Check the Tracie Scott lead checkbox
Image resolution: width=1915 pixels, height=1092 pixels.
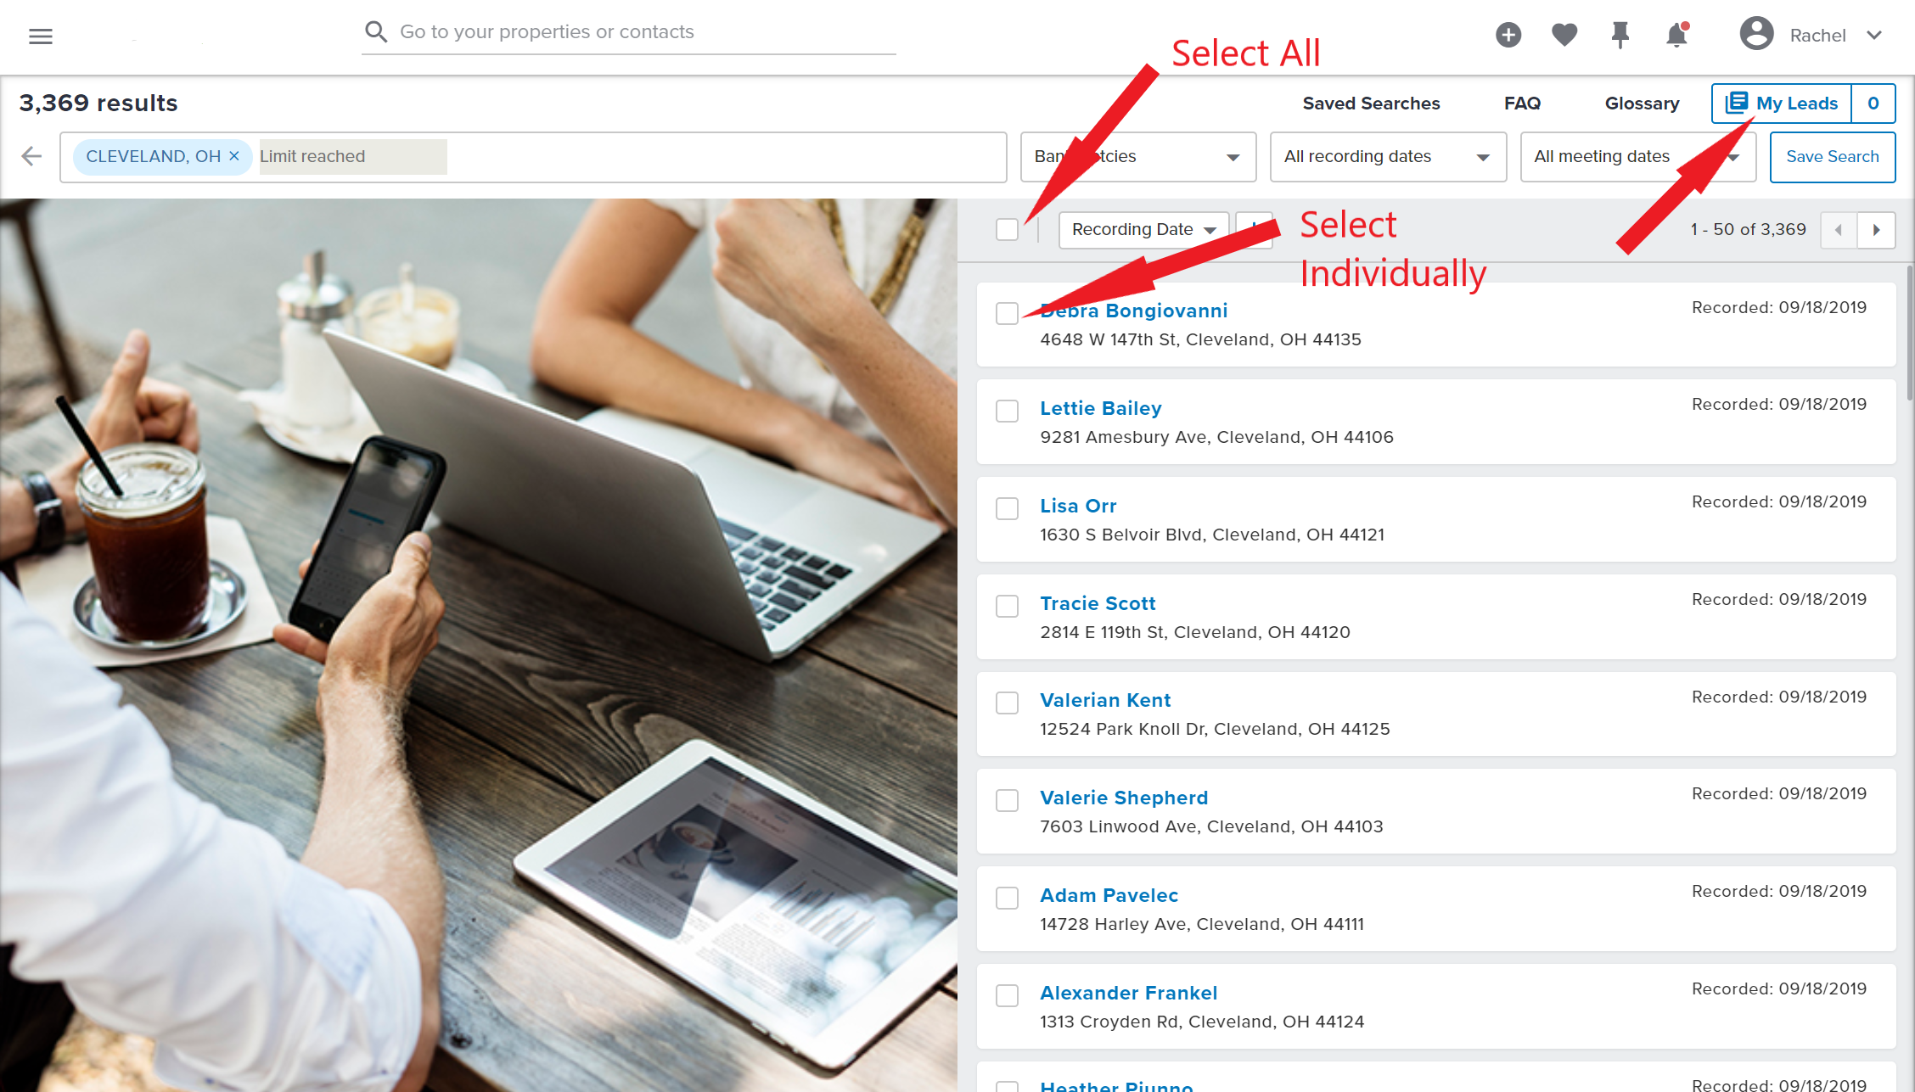1007,606
